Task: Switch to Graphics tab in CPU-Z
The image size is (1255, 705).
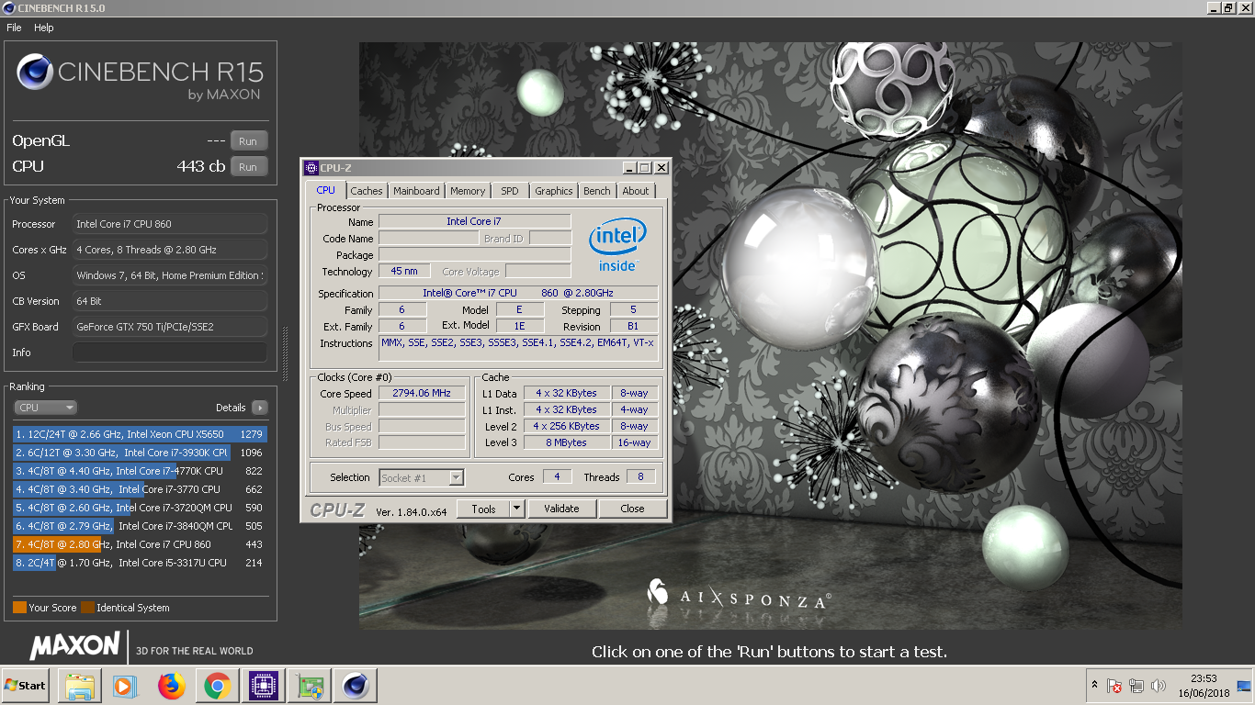Action: (554, 191)
